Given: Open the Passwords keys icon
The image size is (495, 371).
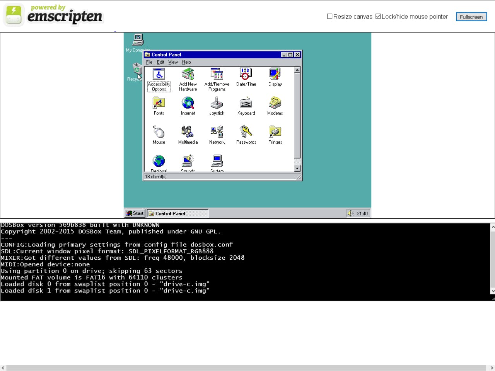Looking at the screenshot, I should click(x=246, y=132).
